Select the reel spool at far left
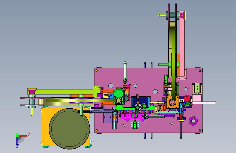236x153 pixels. pyautogui.click(x=32, y=102)
